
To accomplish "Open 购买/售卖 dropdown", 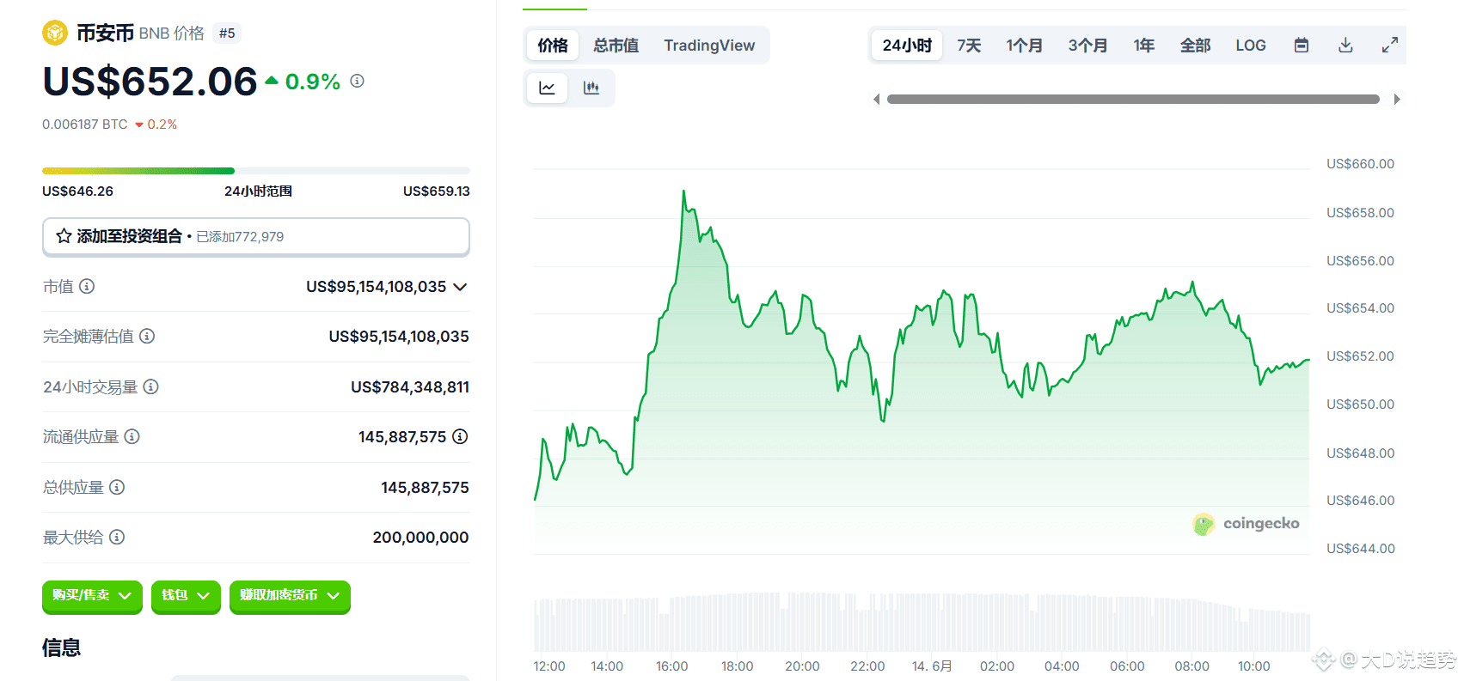I will (92, 596).
